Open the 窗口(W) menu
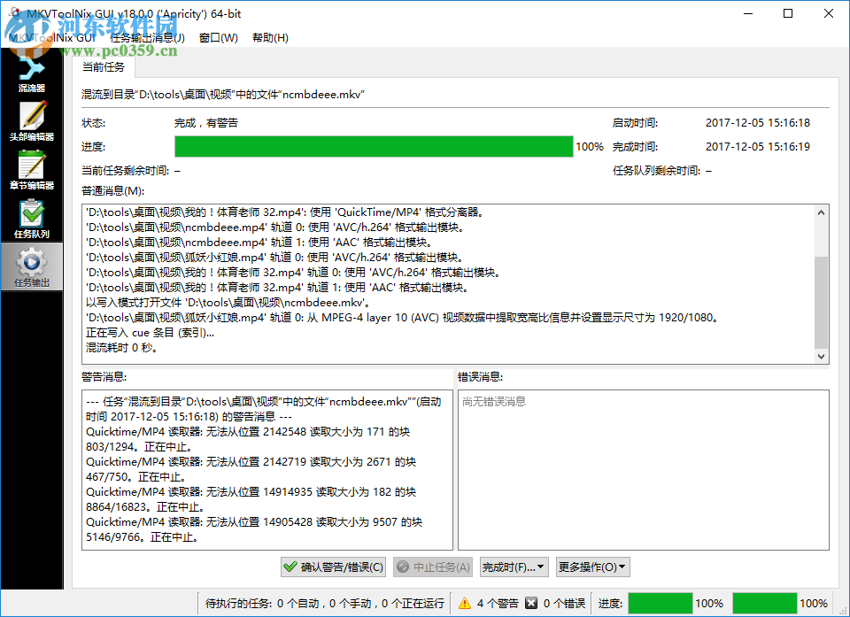Image resolution: width=850 pixels, height=617 pixels. click(x=218, y=39)
